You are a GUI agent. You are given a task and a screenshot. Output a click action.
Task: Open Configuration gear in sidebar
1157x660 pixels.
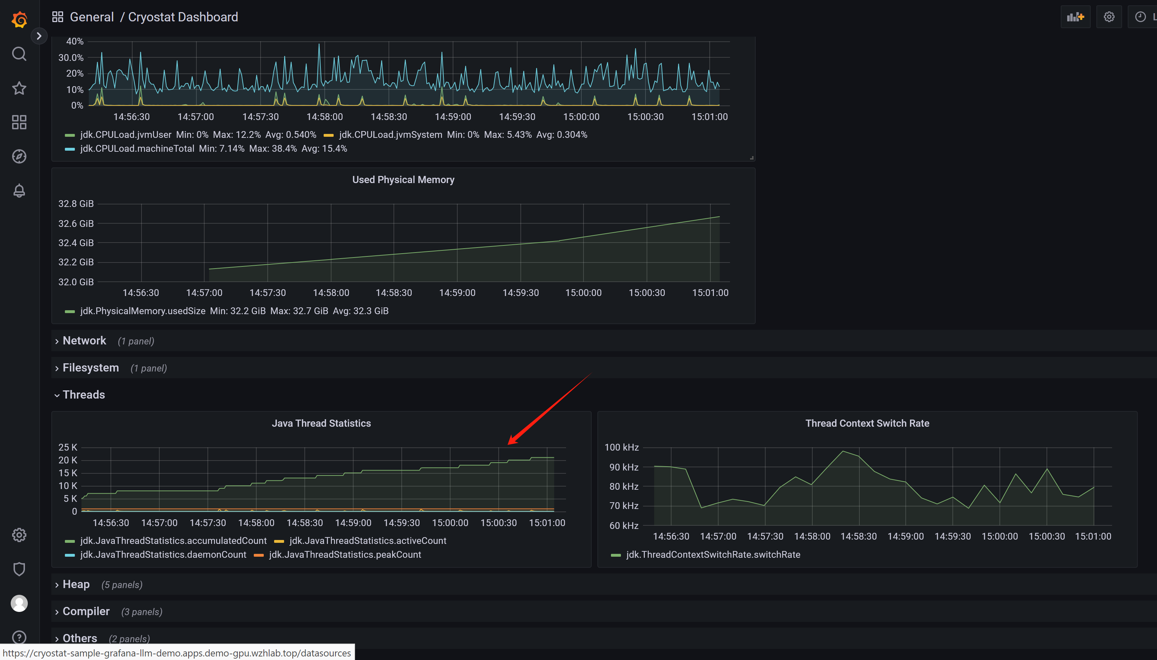point(19,535)
